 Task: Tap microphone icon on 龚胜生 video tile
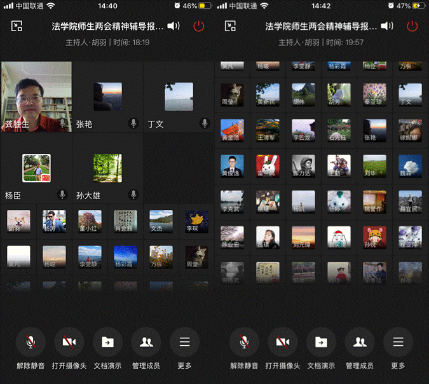62,123
